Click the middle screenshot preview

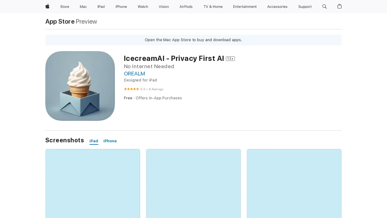tap(193, 183)
